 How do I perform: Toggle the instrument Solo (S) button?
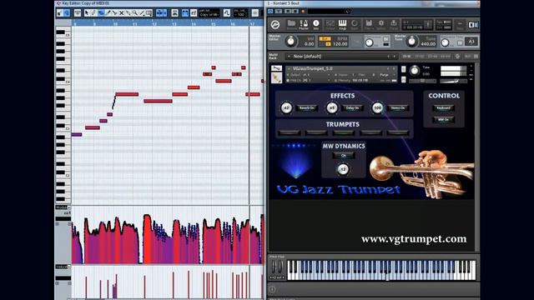coord(404,69)
